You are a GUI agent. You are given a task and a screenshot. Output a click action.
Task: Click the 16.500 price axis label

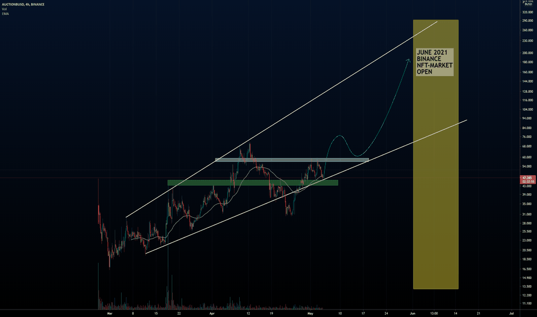tap(528, 269)
